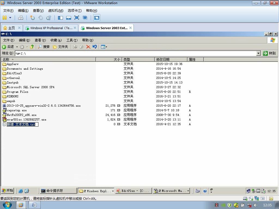Click the send Ctrl+Alt+Del icon in VMware toolbar
279x209 pixels.
tap(21, 18)
